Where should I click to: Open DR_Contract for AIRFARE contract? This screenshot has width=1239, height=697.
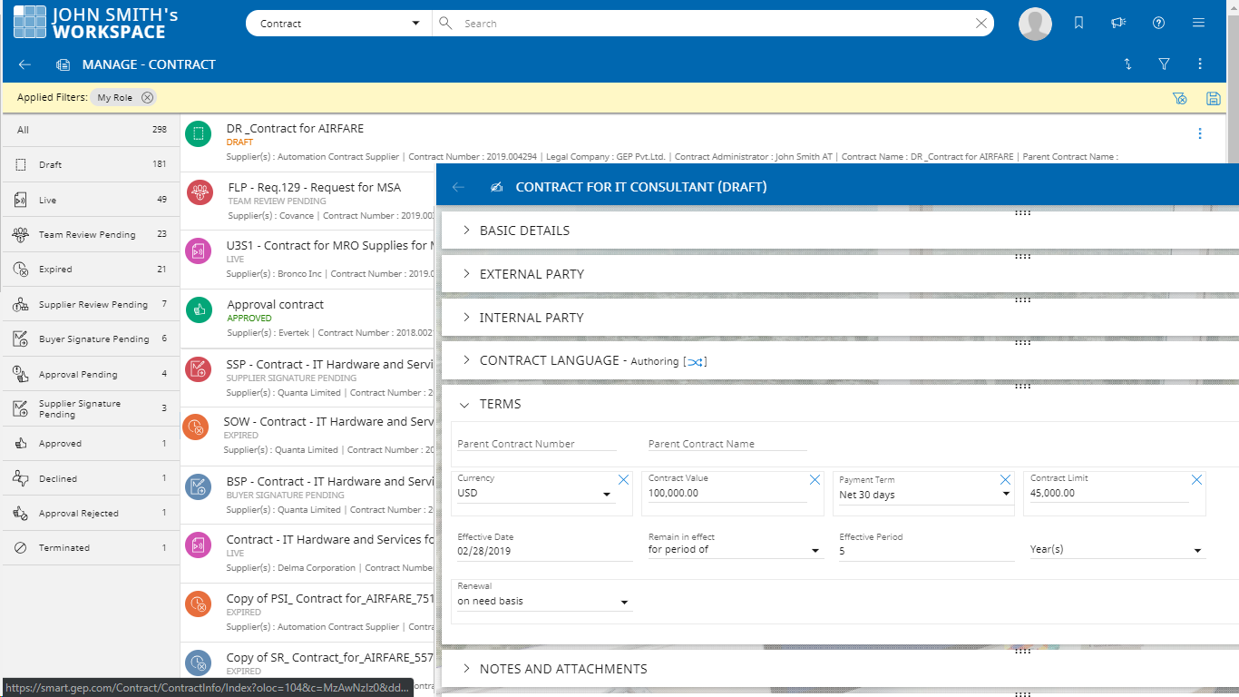coord(295,129)
